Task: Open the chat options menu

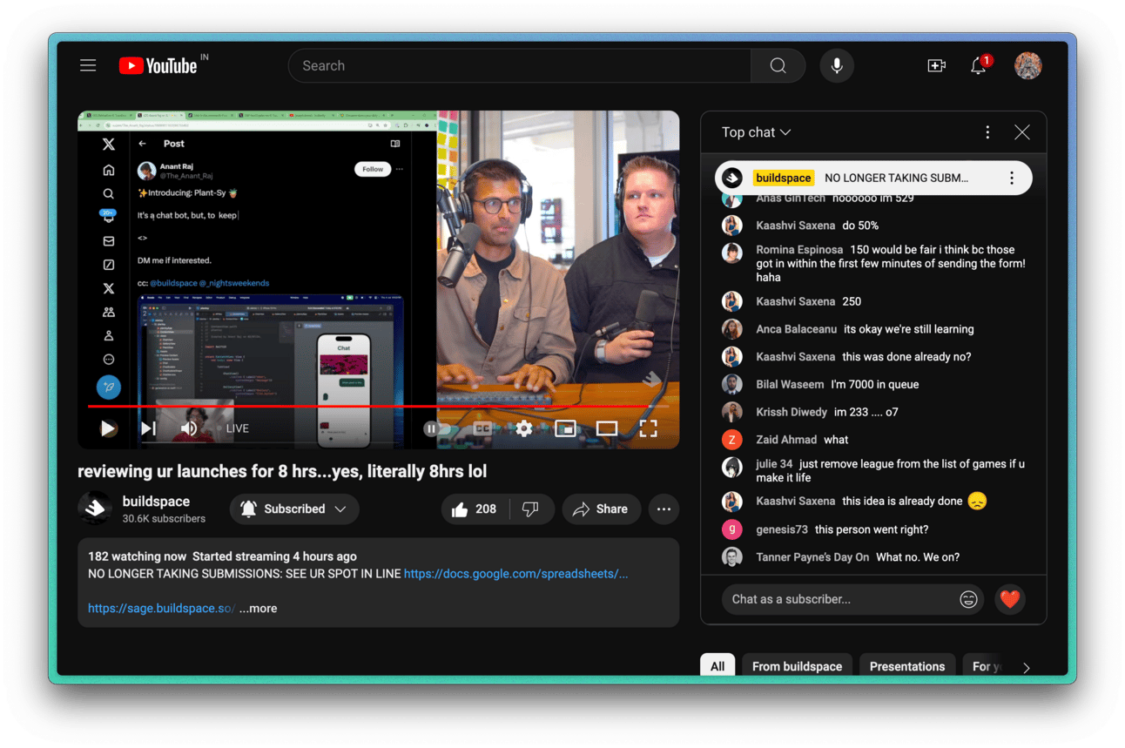Action: coord(987,132)
